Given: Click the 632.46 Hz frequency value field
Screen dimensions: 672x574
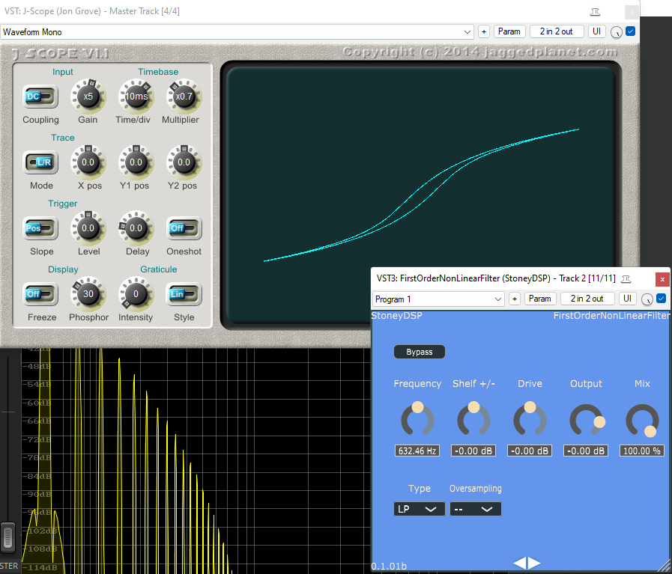Looking at the screenshot, I should [417, 451].
